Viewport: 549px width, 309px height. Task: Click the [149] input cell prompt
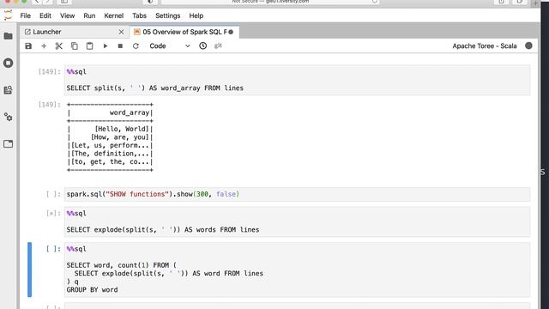50,72
